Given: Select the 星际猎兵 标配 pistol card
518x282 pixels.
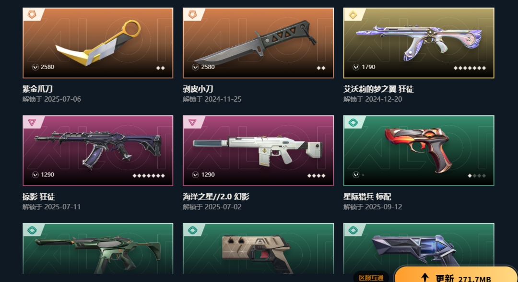Looking at the screenshot, I should click(x=419, y=151).
